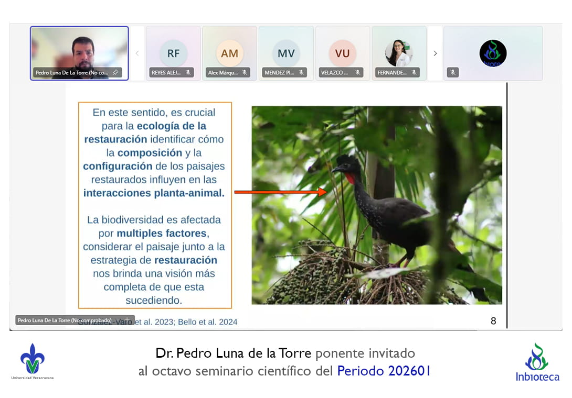
Task: Click the VU avatar participant tile
Action: [342, 53]
